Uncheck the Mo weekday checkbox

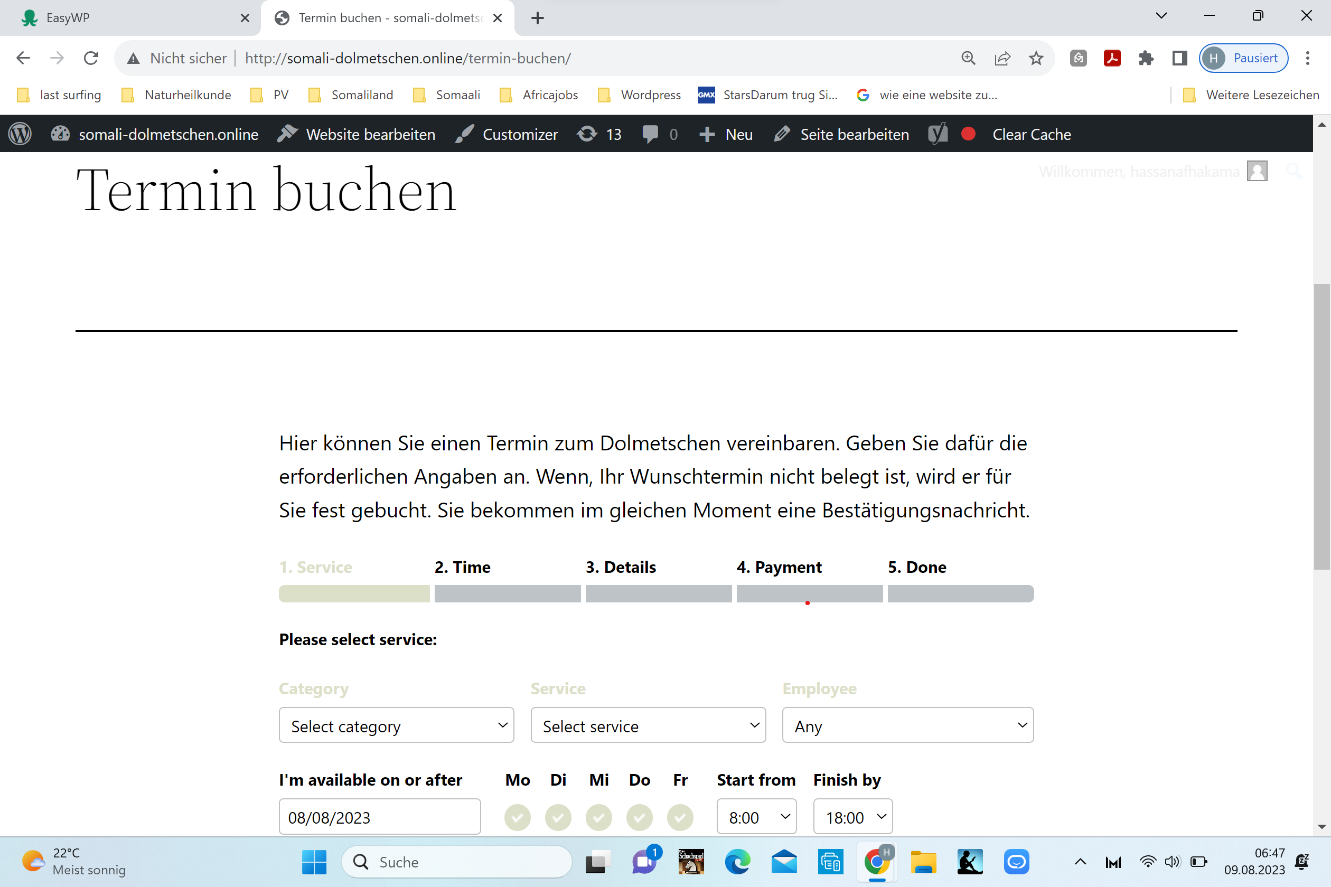coord(517,817)
